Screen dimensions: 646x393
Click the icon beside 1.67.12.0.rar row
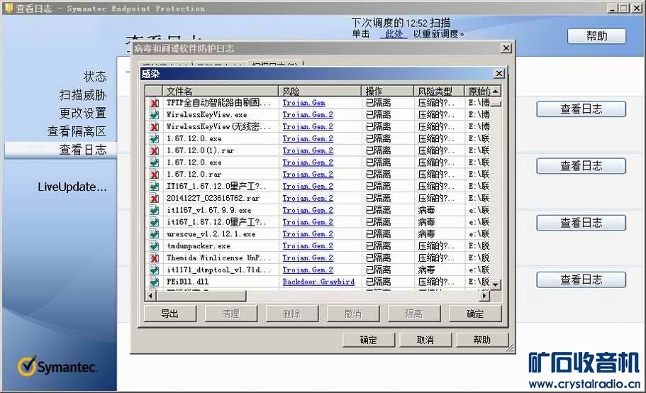155,175
